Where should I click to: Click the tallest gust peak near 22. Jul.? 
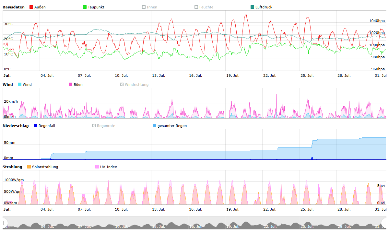pyautogui.click(x=277, y=95)
